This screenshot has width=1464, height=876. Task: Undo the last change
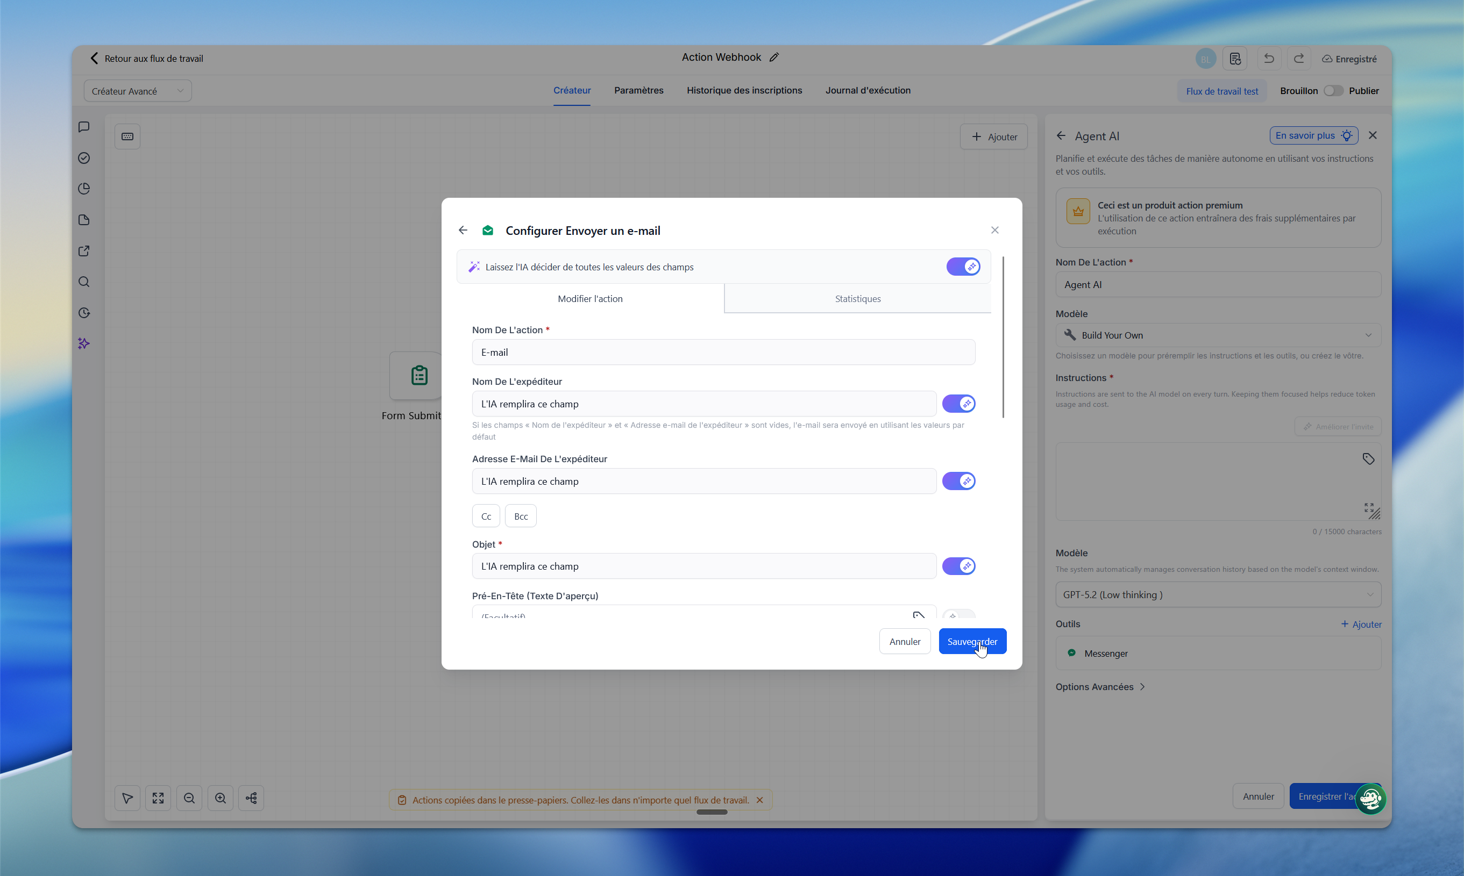click(1269, 59)
